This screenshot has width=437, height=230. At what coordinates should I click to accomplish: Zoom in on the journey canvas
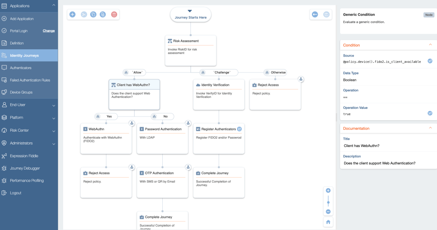[328, 190]
